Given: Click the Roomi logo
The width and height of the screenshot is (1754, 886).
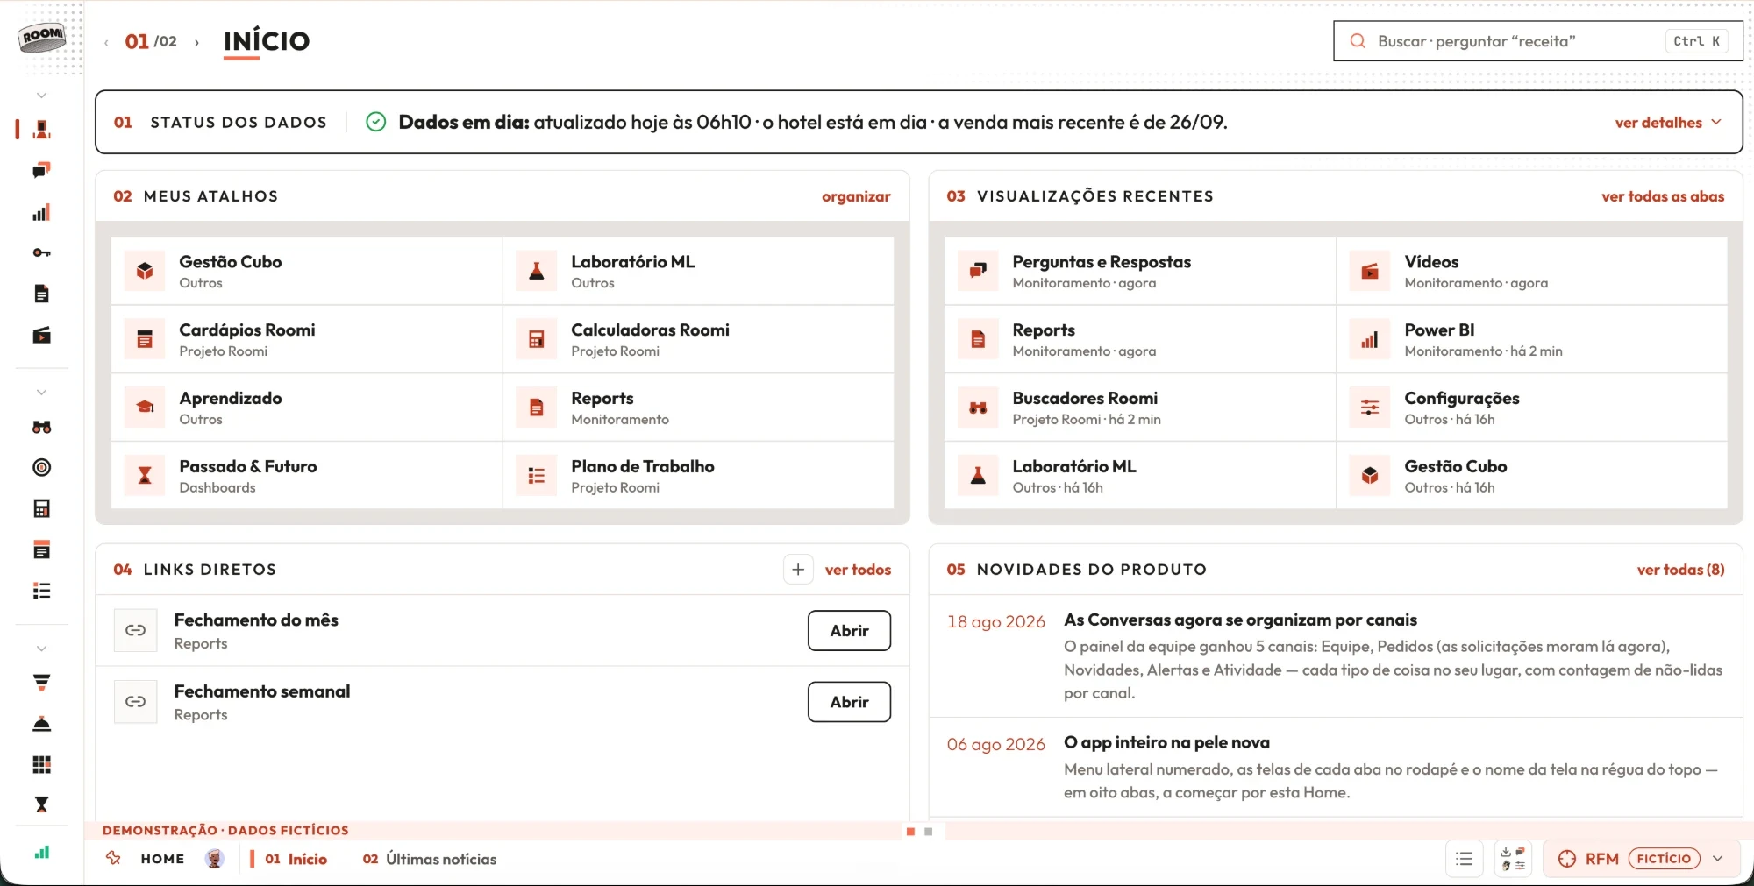Looking at the screenshot, I should click(x=42, y=37).
